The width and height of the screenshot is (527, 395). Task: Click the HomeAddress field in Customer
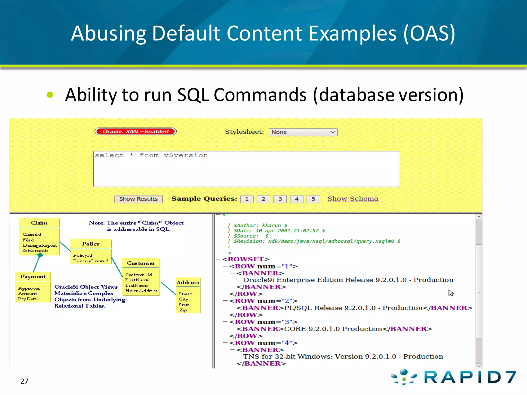tap(141, 291)
